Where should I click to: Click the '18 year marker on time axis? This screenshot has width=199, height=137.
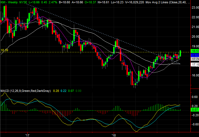point(113,135)
